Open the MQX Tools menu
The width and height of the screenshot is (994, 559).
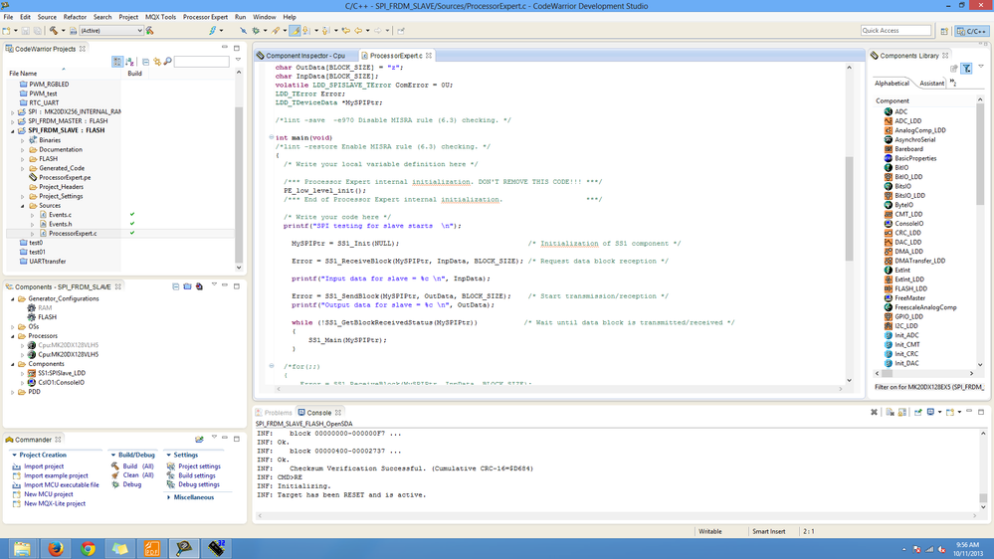(x=160, y=17)
